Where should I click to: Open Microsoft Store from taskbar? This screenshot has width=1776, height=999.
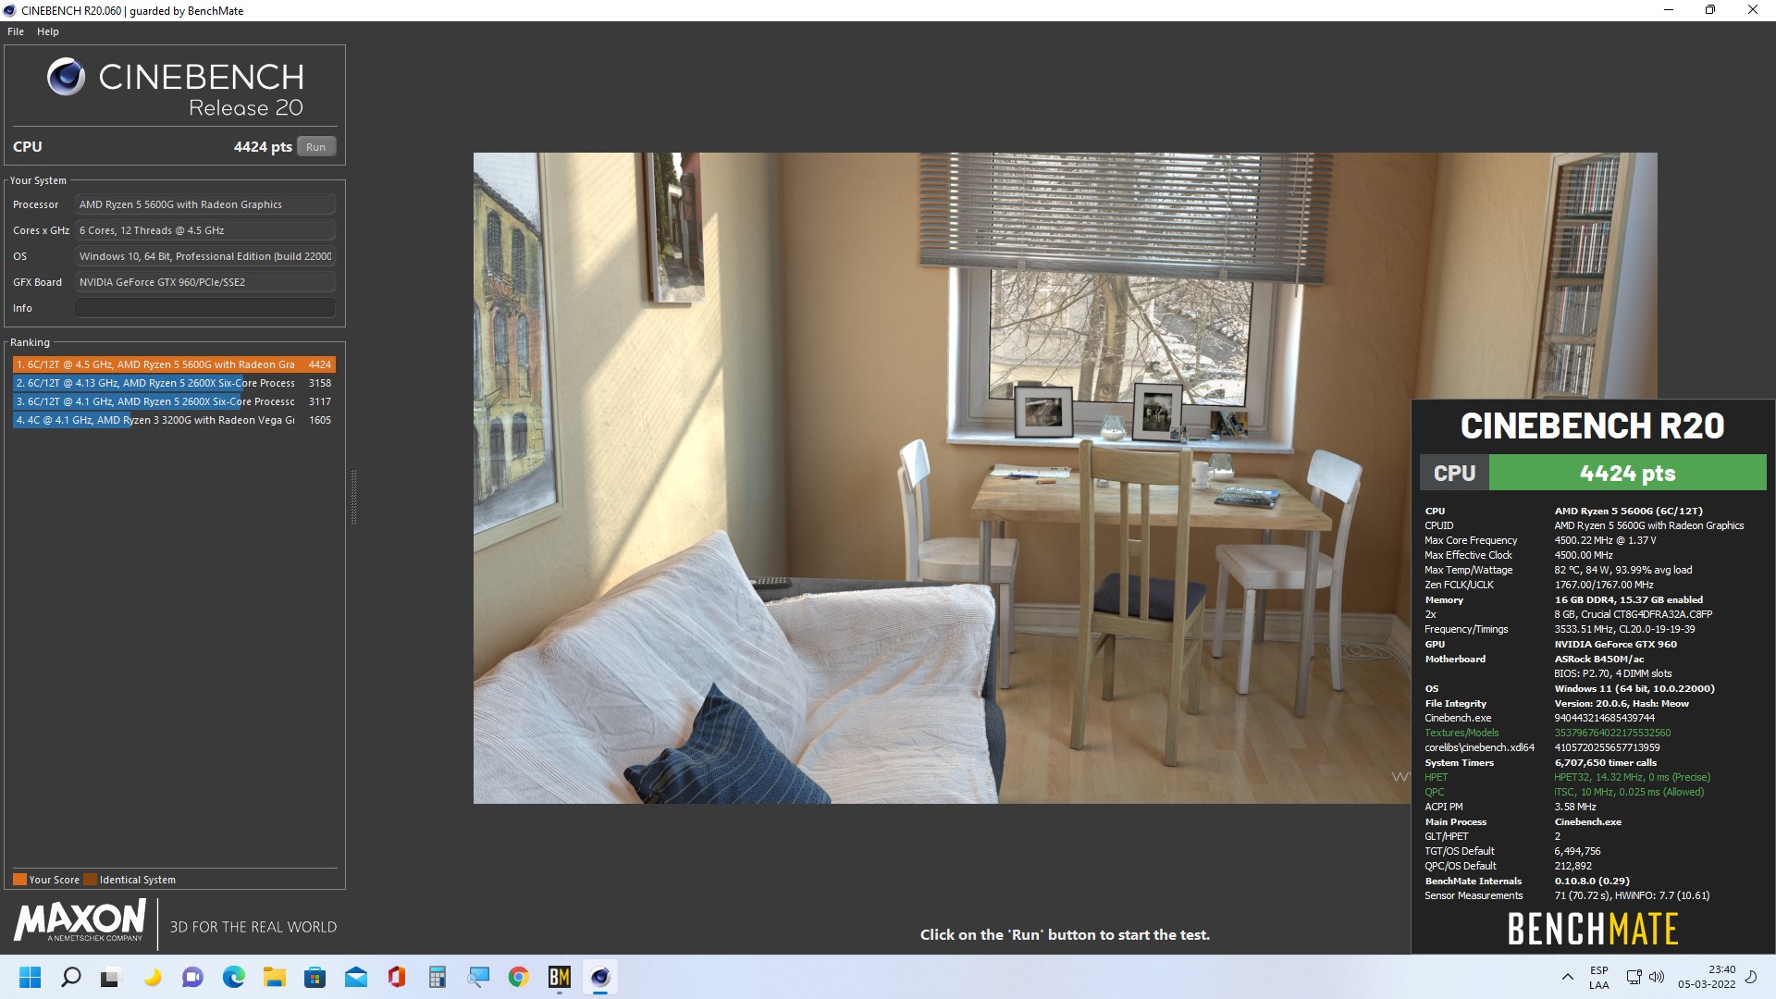coord(314,977)
